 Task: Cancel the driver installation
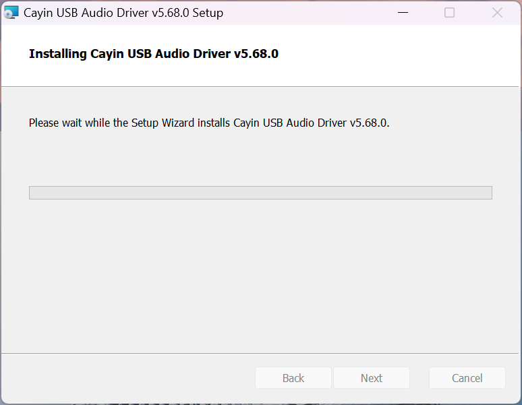[467, 378]
